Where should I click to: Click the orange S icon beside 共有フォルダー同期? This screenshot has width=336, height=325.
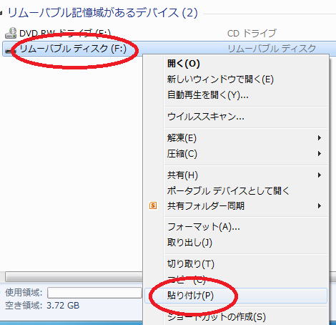click(153, 205)
